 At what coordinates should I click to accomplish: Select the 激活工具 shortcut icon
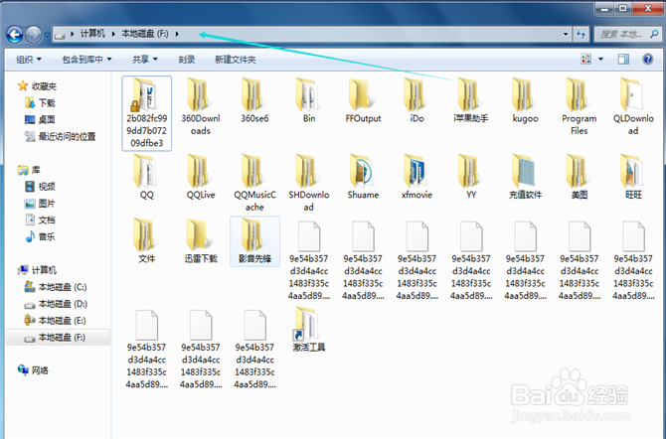click(x=305, y=324)
